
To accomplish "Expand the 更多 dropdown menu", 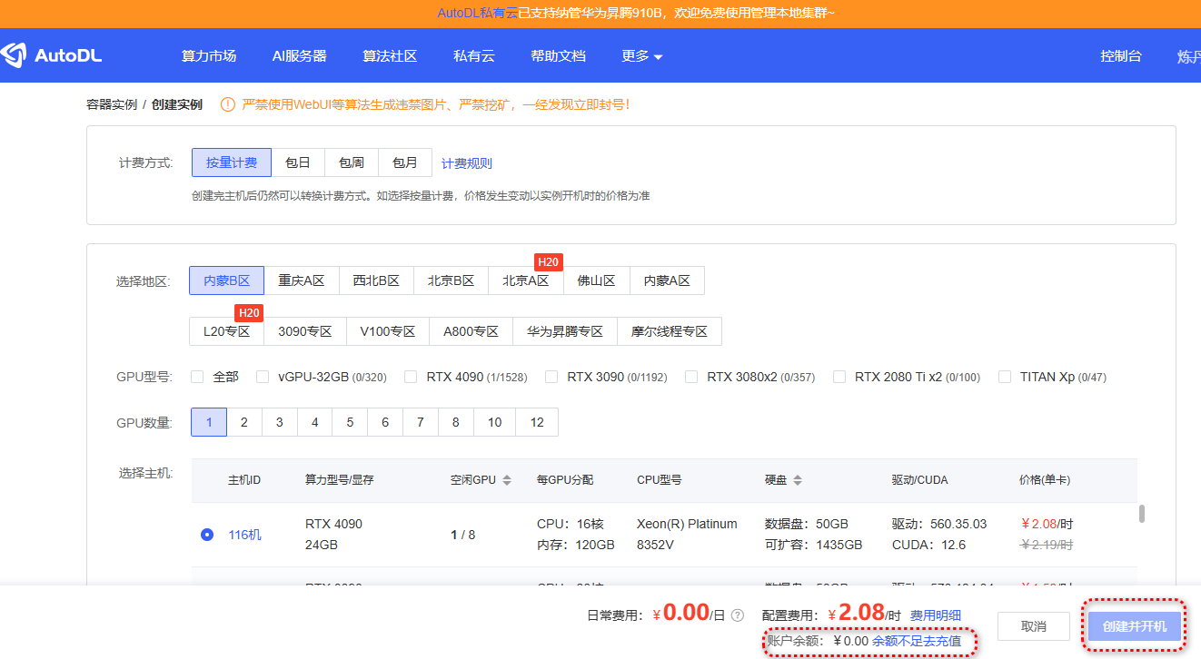I will [641, 56].
